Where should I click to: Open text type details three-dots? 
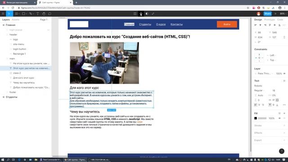click(x=284, y=105)
